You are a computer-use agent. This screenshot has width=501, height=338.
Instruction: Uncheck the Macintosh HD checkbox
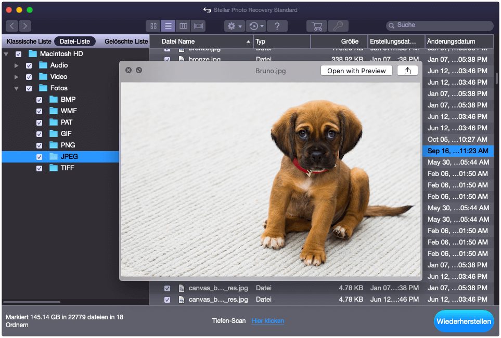tap(19, 54)
